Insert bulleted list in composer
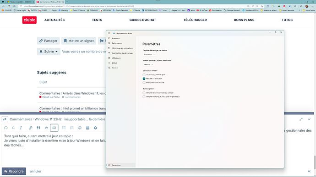 (64, 128)
